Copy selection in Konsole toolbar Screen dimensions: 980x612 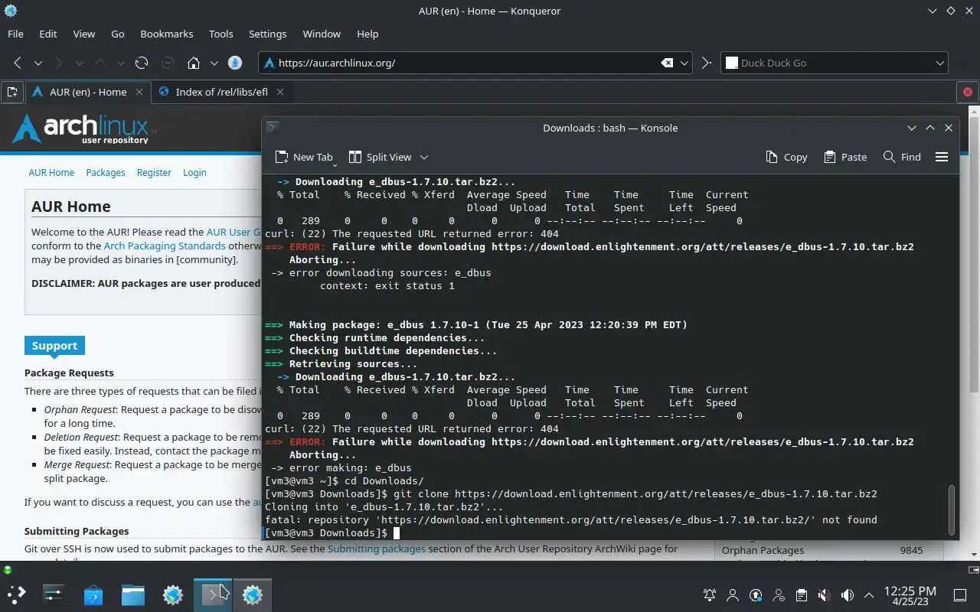tap(786, 157)
